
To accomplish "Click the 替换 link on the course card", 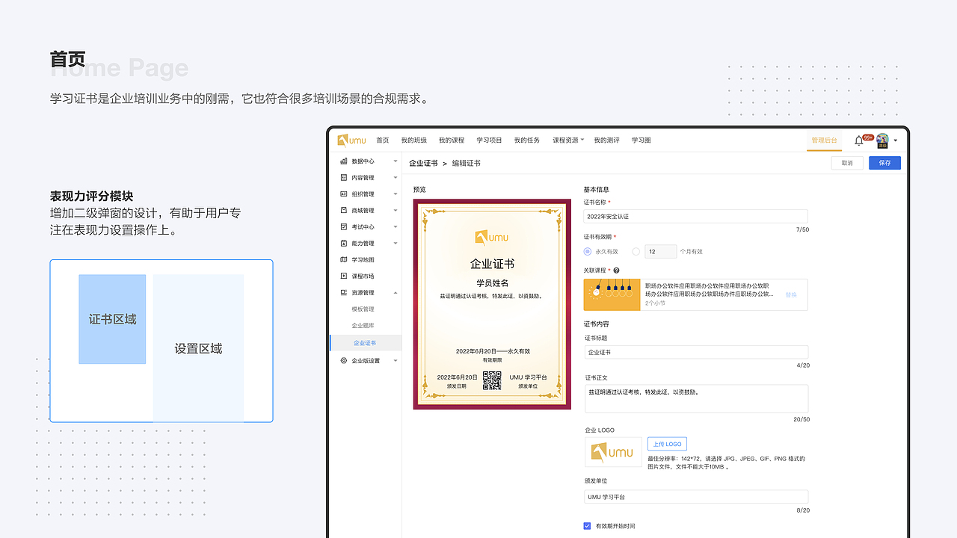I will coord(791,294).
